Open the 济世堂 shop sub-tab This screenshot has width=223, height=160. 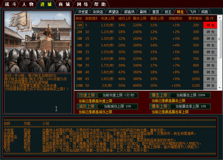tap(83, 12)
